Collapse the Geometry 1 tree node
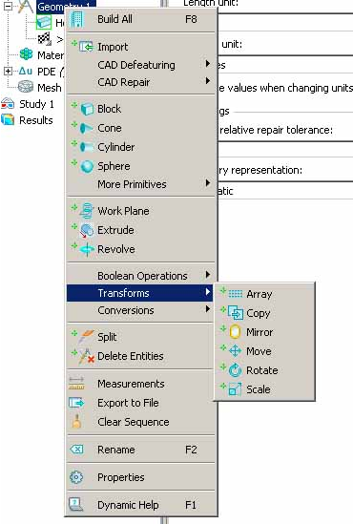The height and width of the screenshot is (524, 353). (x=8, y=6)
